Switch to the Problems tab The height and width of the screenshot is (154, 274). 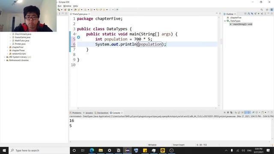(75, 113)
